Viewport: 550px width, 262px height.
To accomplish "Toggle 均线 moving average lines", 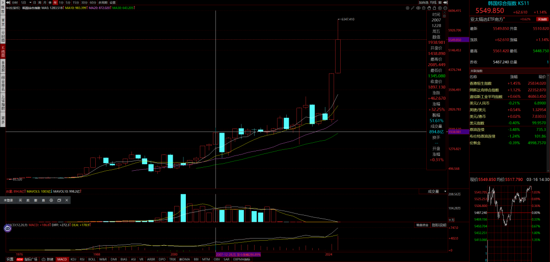I will [433, 3].
